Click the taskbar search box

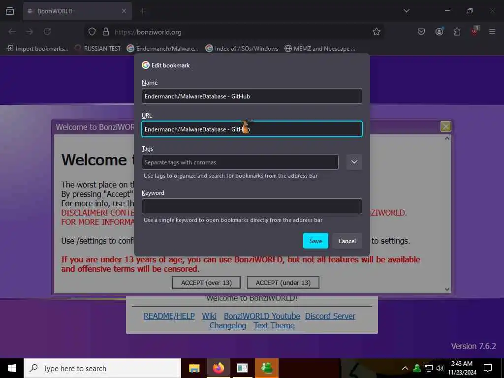click(x=102, y=368)
